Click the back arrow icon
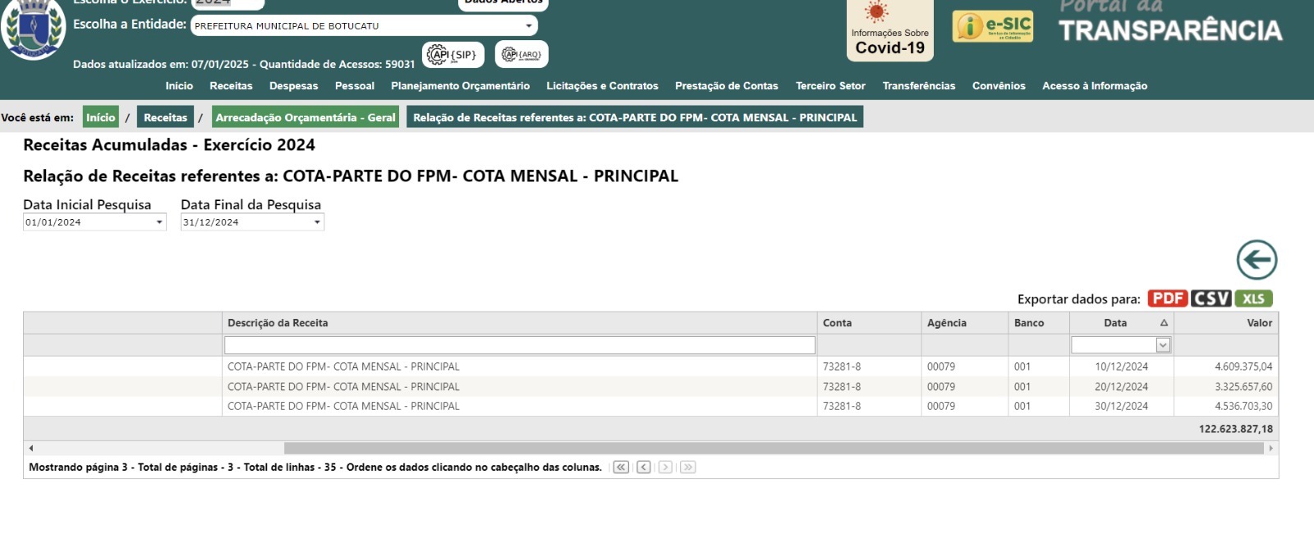This screenshot has width=1314, height=547. (1257, 261)
